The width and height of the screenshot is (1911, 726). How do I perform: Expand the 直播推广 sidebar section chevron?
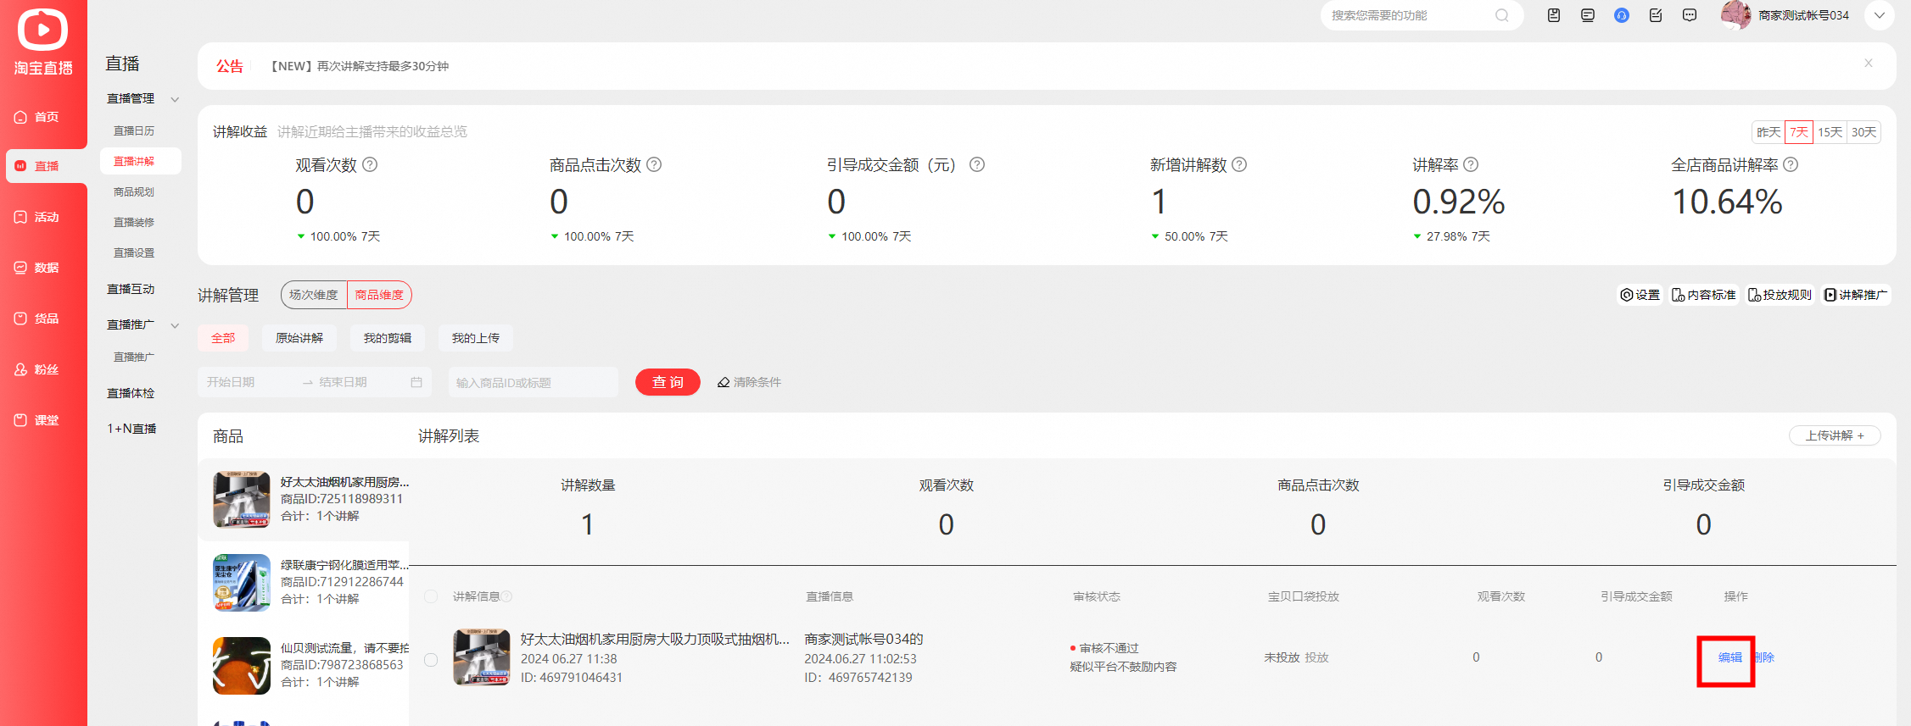point(175,325)
